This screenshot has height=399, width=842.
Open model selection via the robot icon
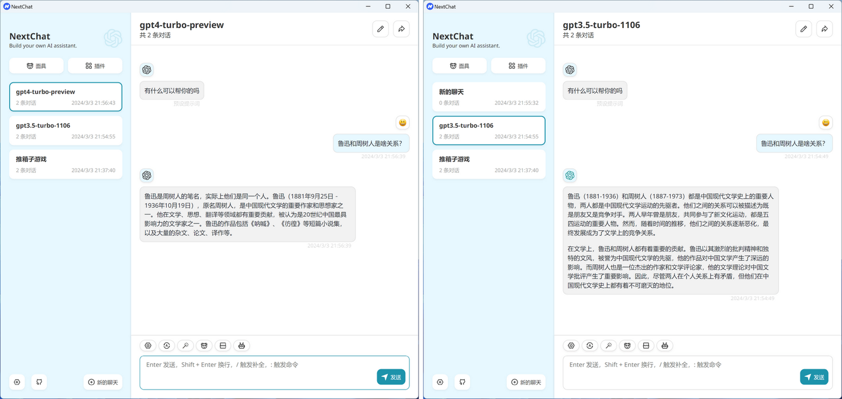coord(241,345)
